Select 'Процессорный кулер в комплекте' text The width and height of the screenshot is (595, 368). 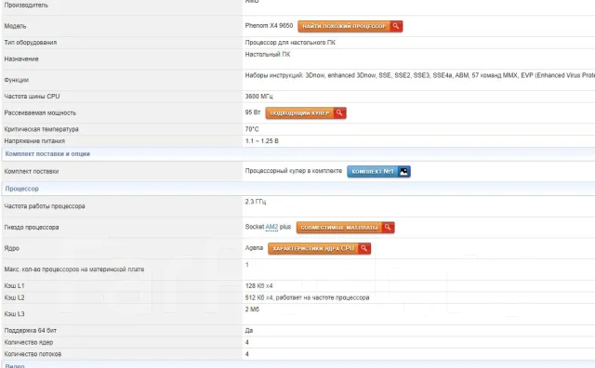point(294,171)
